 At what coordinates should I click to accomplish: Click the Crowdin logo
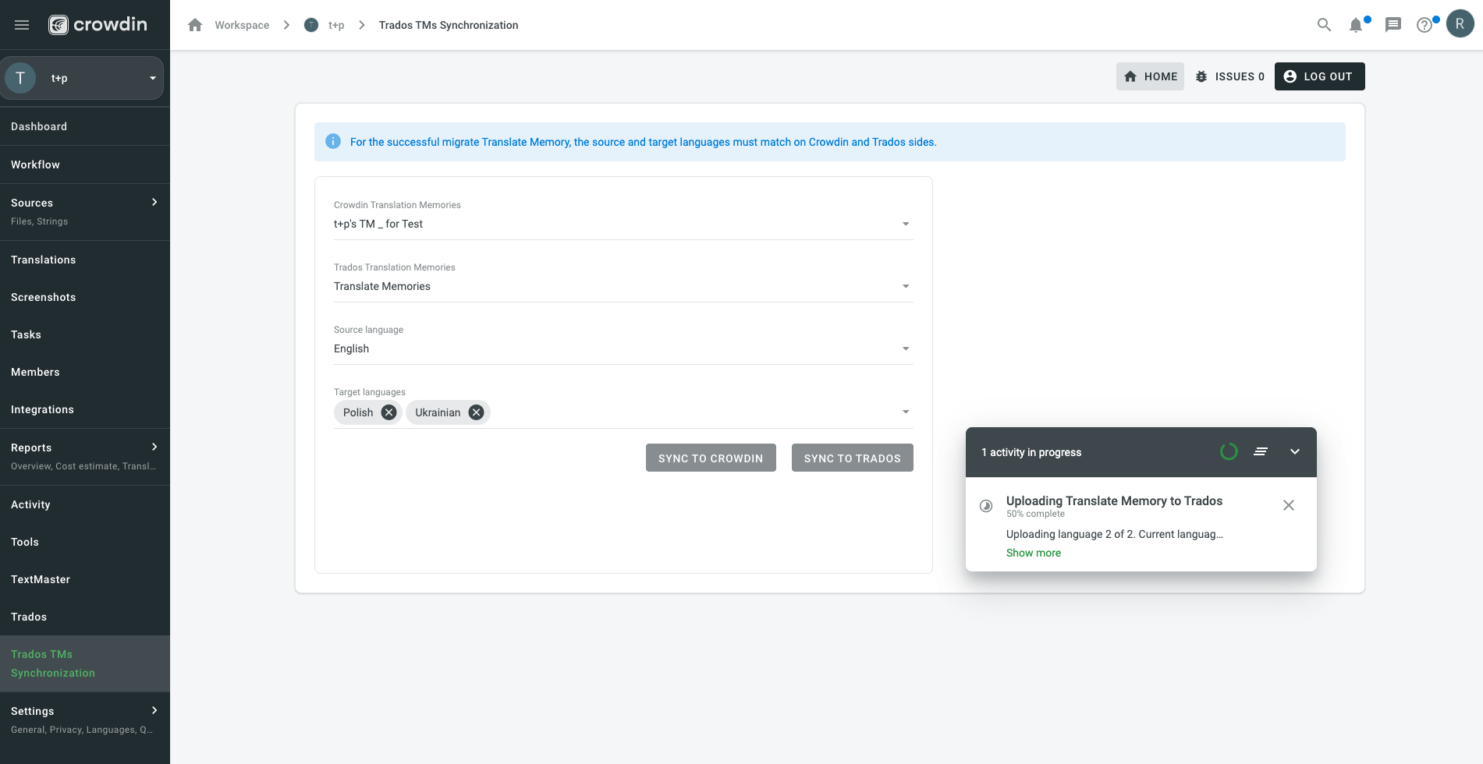(x=98, y=25)
